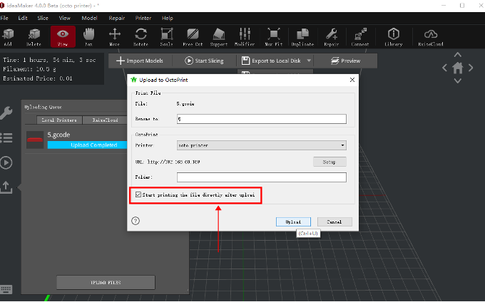
Task: Open the Library icon
Action: [394, 37]
